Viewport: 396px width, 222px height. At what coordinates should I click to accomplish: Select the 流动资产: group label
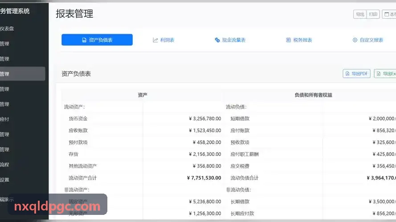(74, 107)
